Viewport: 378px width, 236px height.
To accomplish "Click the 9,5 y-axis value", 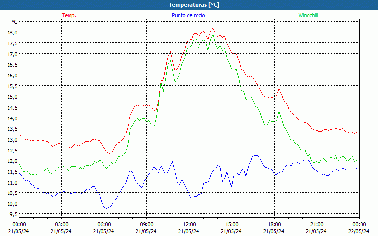I will tap(14, 214).
